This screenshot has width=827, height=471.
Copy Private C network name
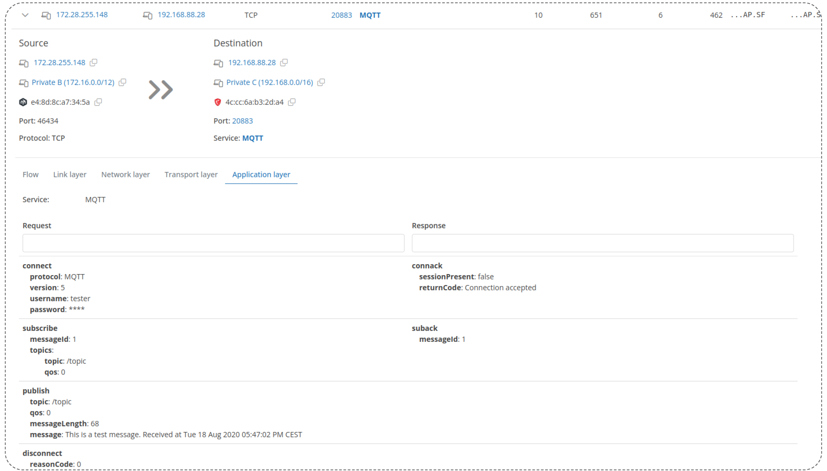coord(321,82)
